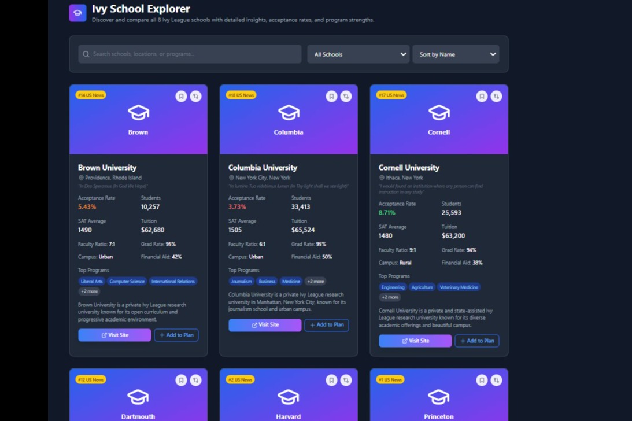This screenshot has width=632, height=421.
Task: Click location pin beside Ithaca, New York
Action: 381,178
